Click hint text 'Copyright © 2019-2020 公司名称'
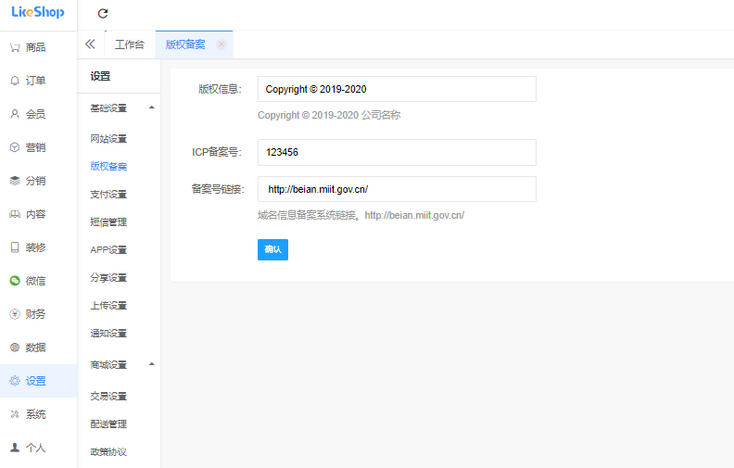734x468 pixels. (329, 115)
